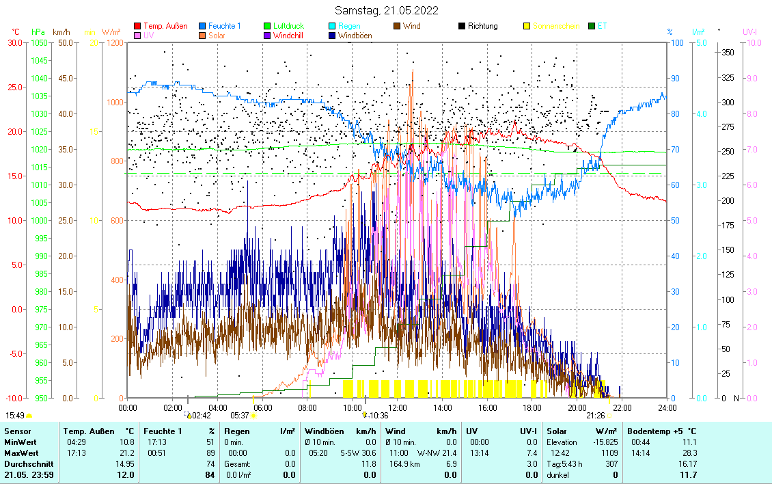This screenshot has width=772, height=484.
Task: Click the chart title Samstag, 21.05.2022
Action: click(387, 10)
